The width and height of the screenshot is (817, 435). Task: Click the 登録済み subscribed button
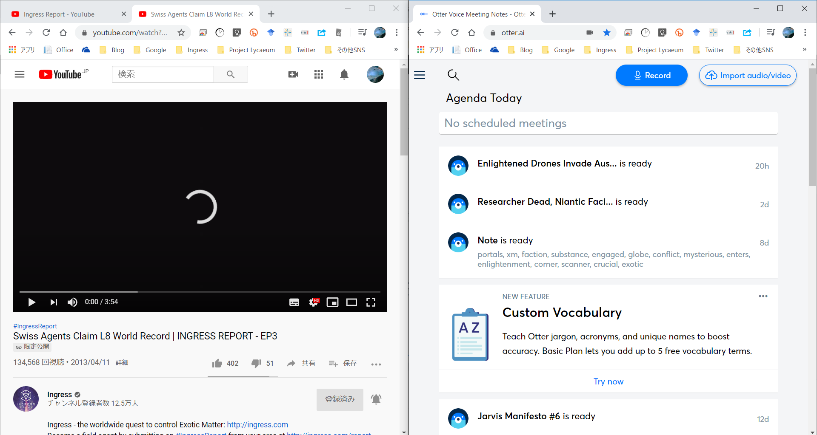340,399
